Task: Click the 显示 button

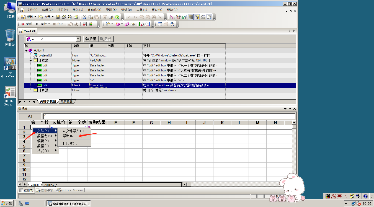Action: point(106,39)
